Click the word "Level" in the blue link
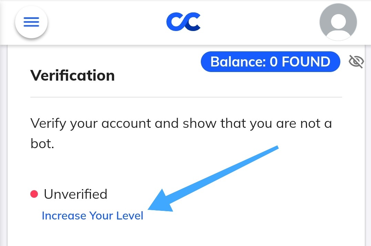371x246 pixels. pos(130,216)
